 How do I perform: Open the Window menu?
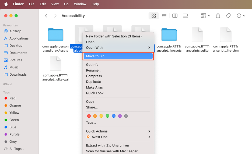pos(80,4)
